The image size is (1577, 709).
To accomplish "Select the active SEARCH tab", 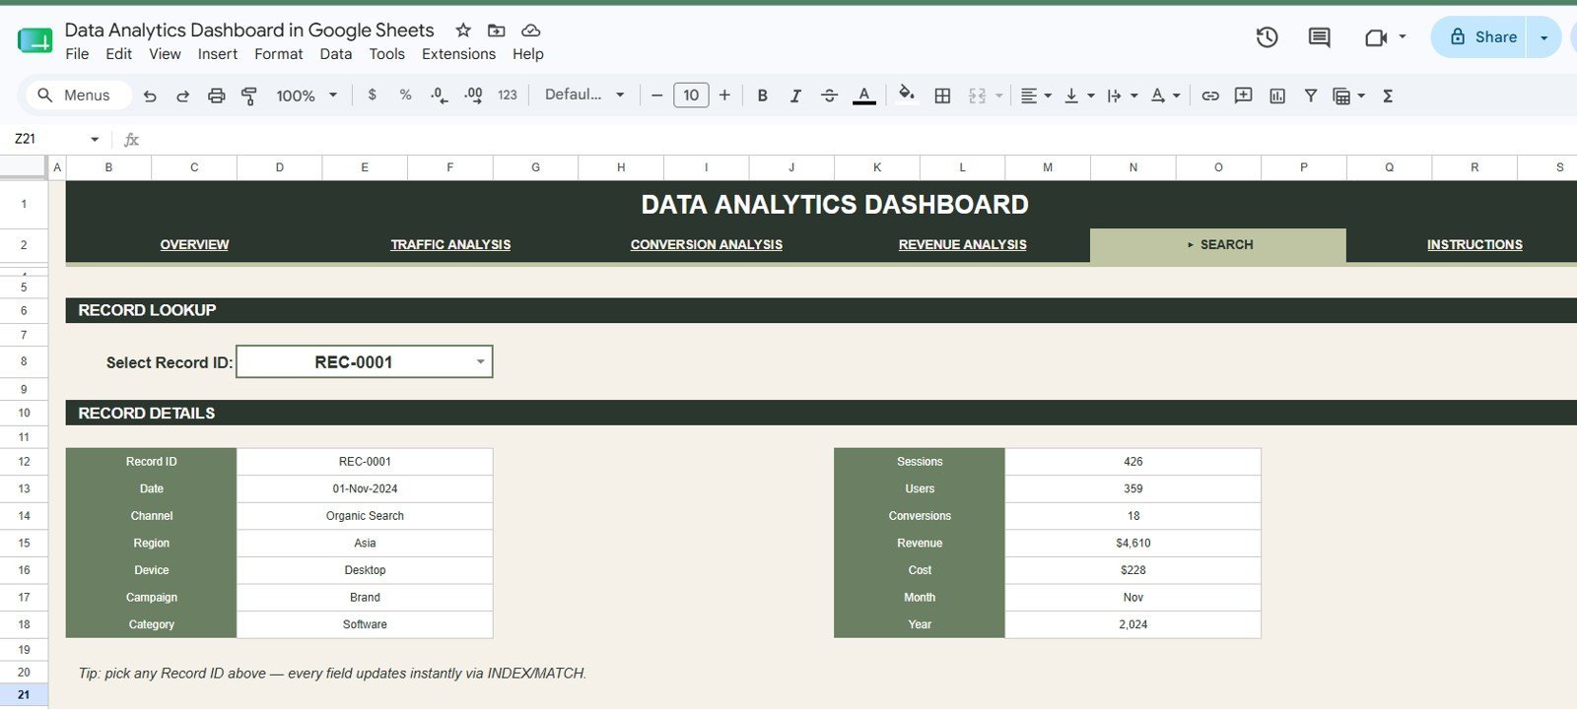I will click(x=1218, y=245).
